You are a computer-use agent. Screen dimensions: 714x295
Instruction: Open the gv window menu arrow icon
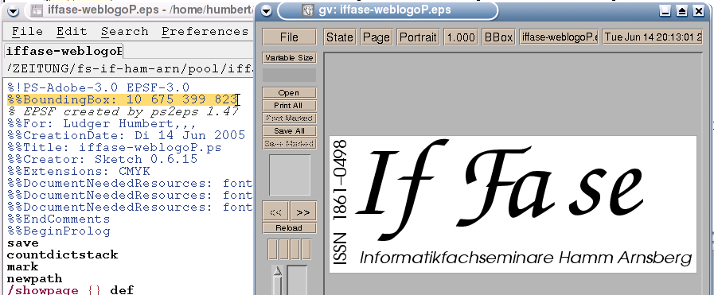coord(267,11)
